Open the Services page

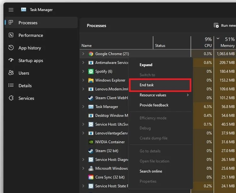(x=41, y=98)
